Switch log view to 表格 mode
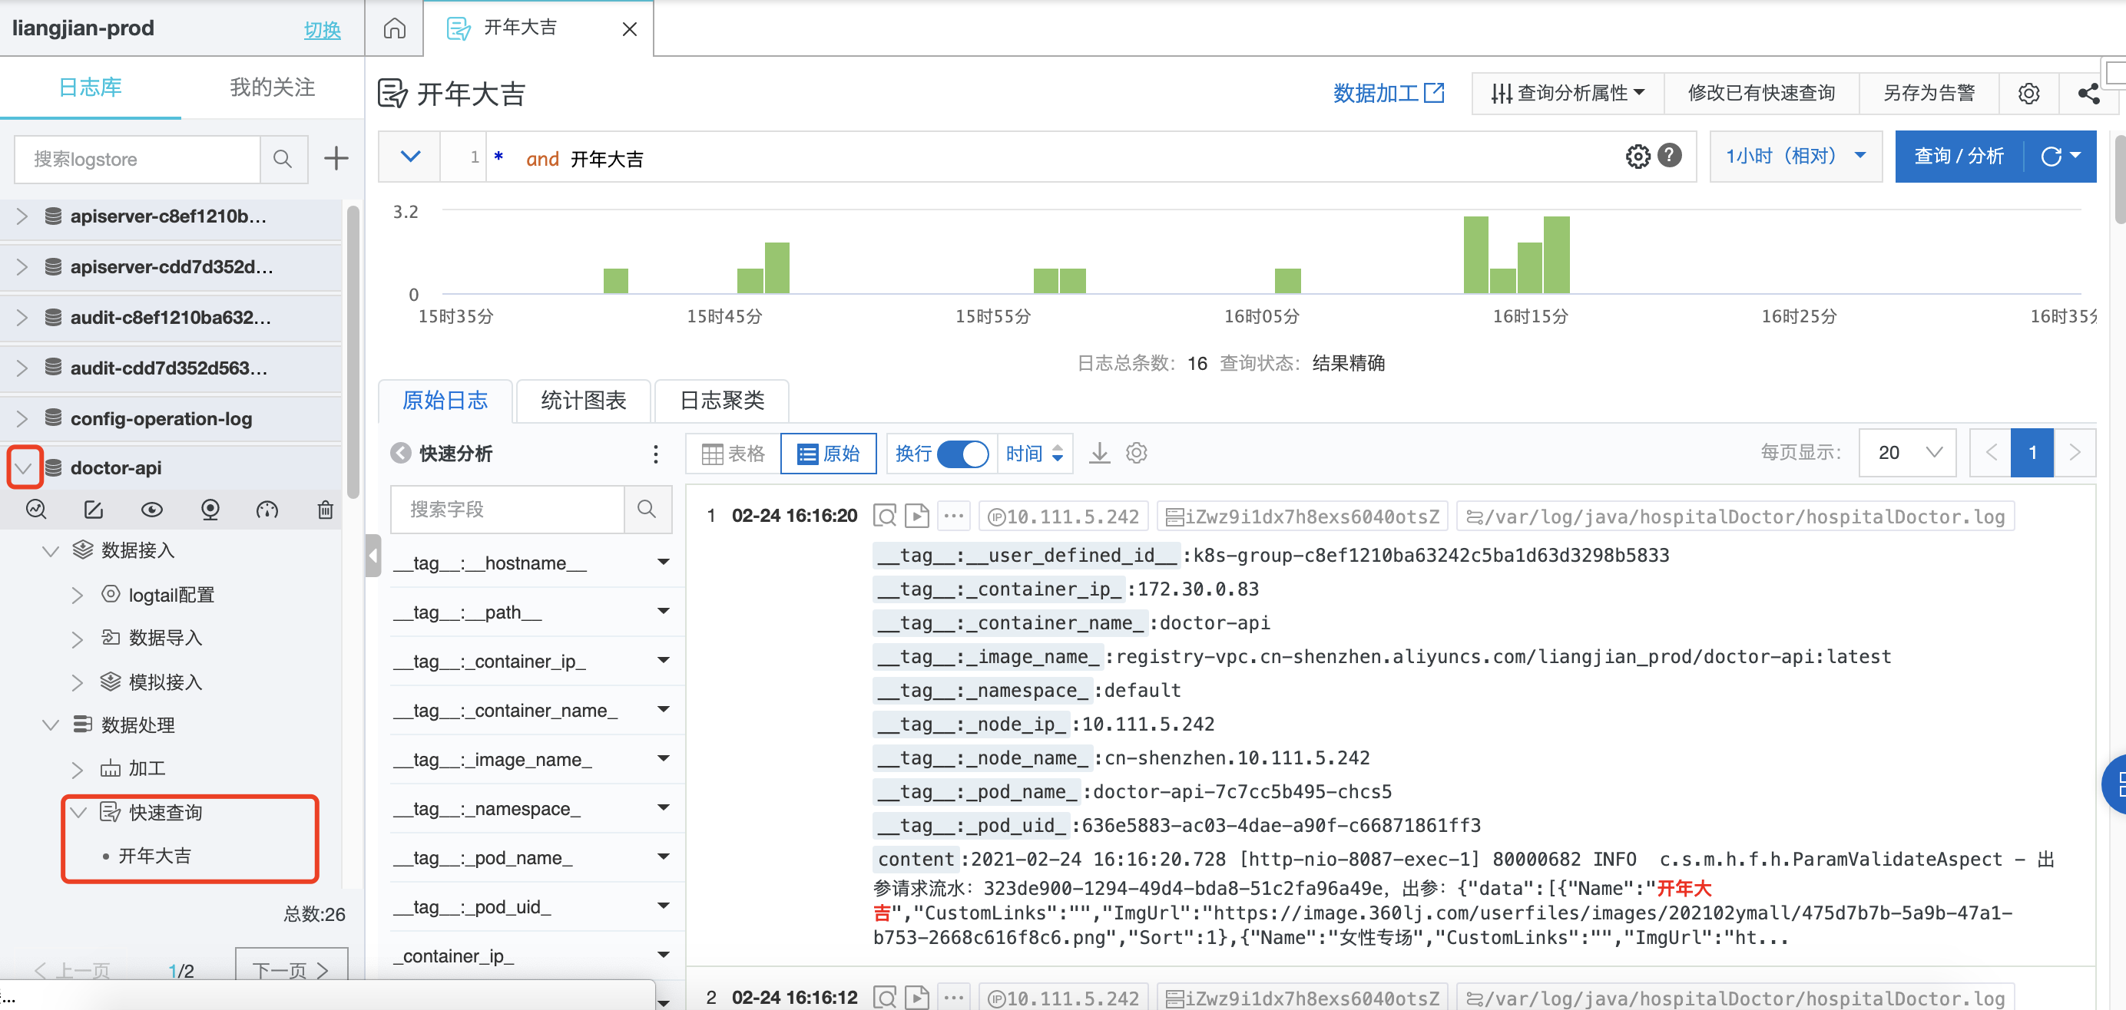 coord(733,454)
